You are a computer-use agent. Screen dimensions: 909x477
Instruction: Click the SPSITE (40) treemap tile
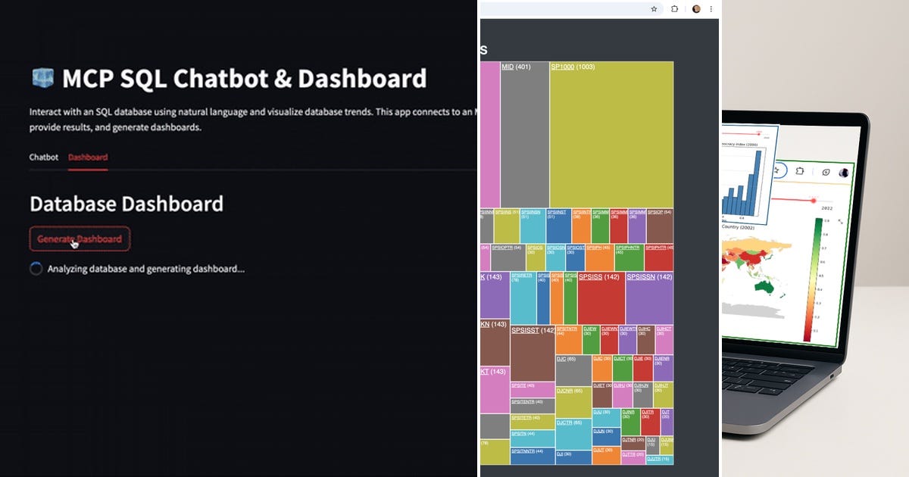pyautogui.click(x=533, y=389)
